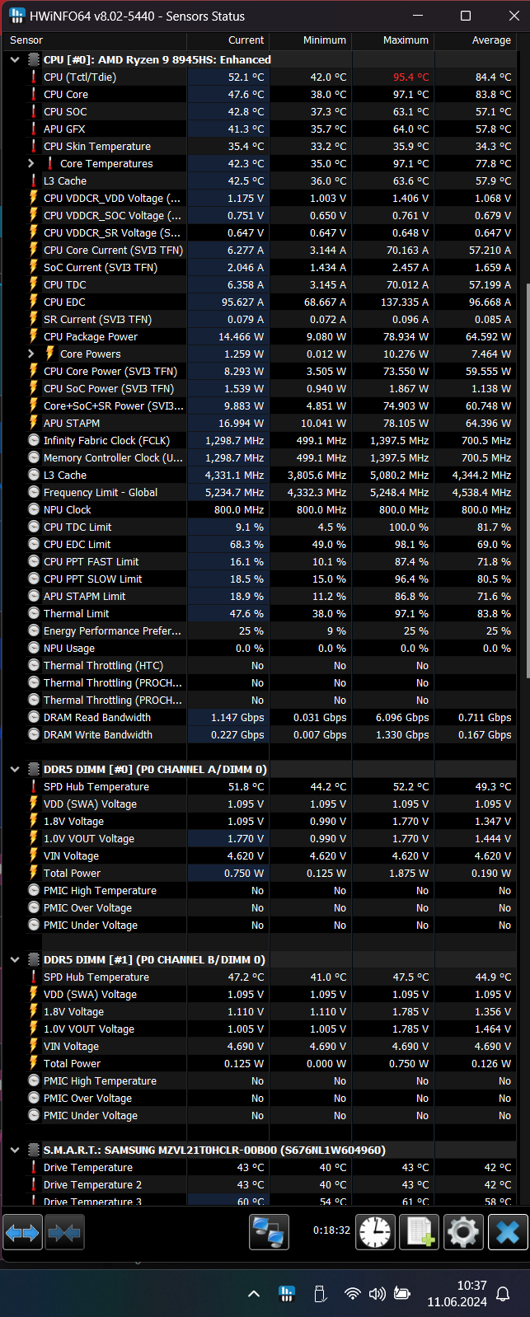Click thermometer icon of CPU (Tctl/Tdie)
The image size is (530, 1317).
[x=34, y=77]
